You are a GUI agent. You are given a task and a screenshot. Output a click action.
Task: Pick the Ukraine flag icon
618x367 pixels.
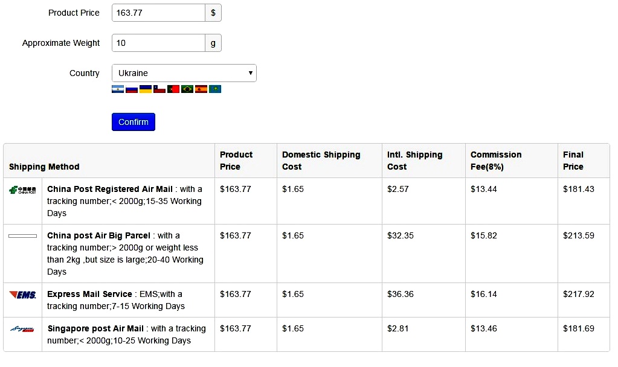146,89
